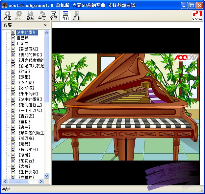Select the bracketed 《梦中的婚礼》 song

(x=30, y=99)
